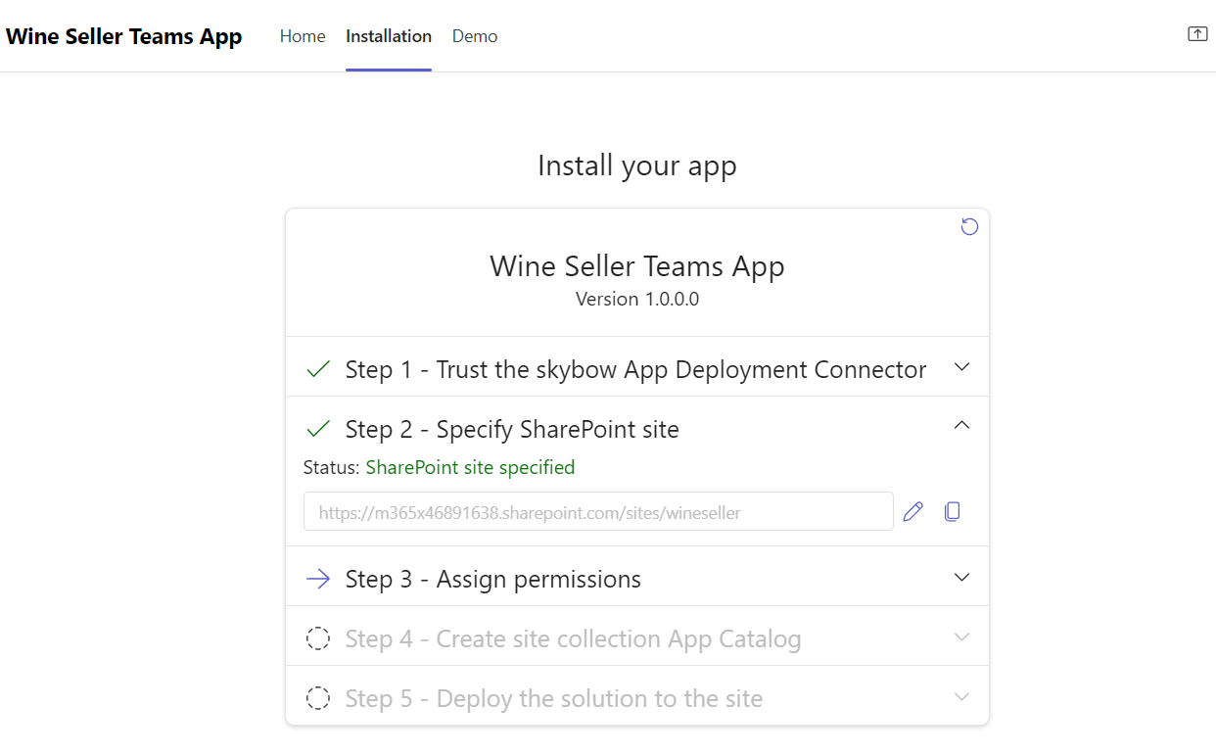Viewport: 1216px width, 754px height.
Task: Click the refresh icon on the install card
Action: click(x=969, y=227)
